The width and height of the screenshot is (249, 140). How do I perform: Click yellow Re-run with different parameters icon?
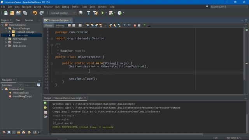(x=46, y=108)
